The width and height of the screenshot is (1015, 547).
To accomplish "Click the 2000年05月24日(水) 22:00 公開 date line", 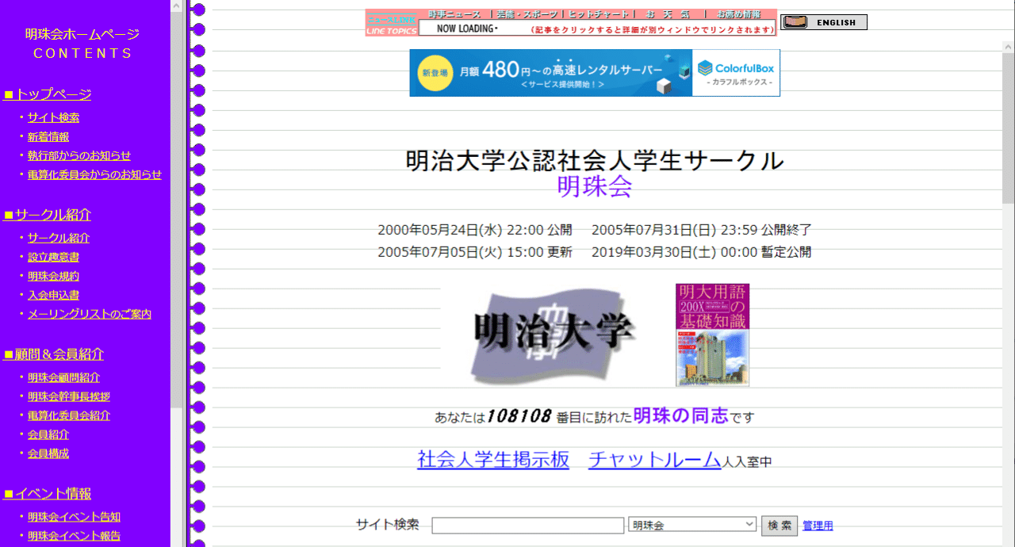I will pyautogui.click(x=475, y=231).
